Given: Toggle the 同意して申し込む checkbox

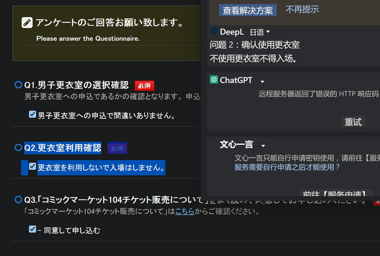Looking at the screenshot, I should (x=33, y=229).
